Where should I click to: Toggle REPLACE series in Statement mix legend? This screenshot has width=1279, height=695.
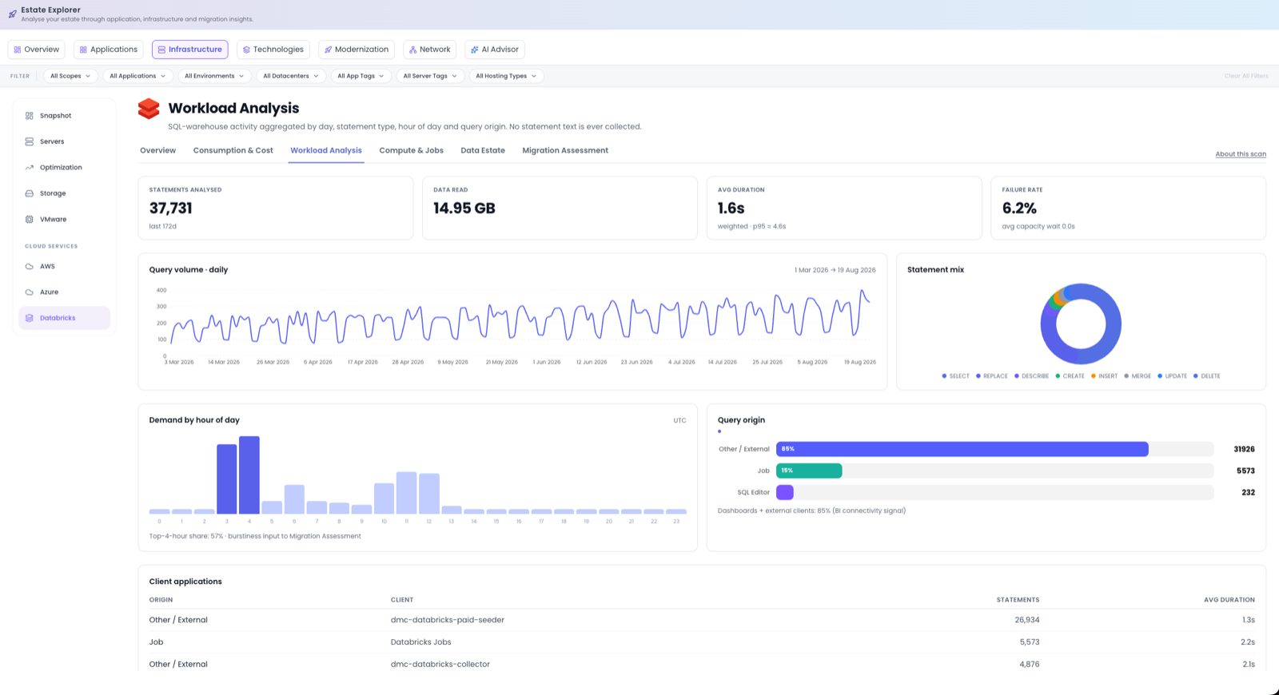991,376
